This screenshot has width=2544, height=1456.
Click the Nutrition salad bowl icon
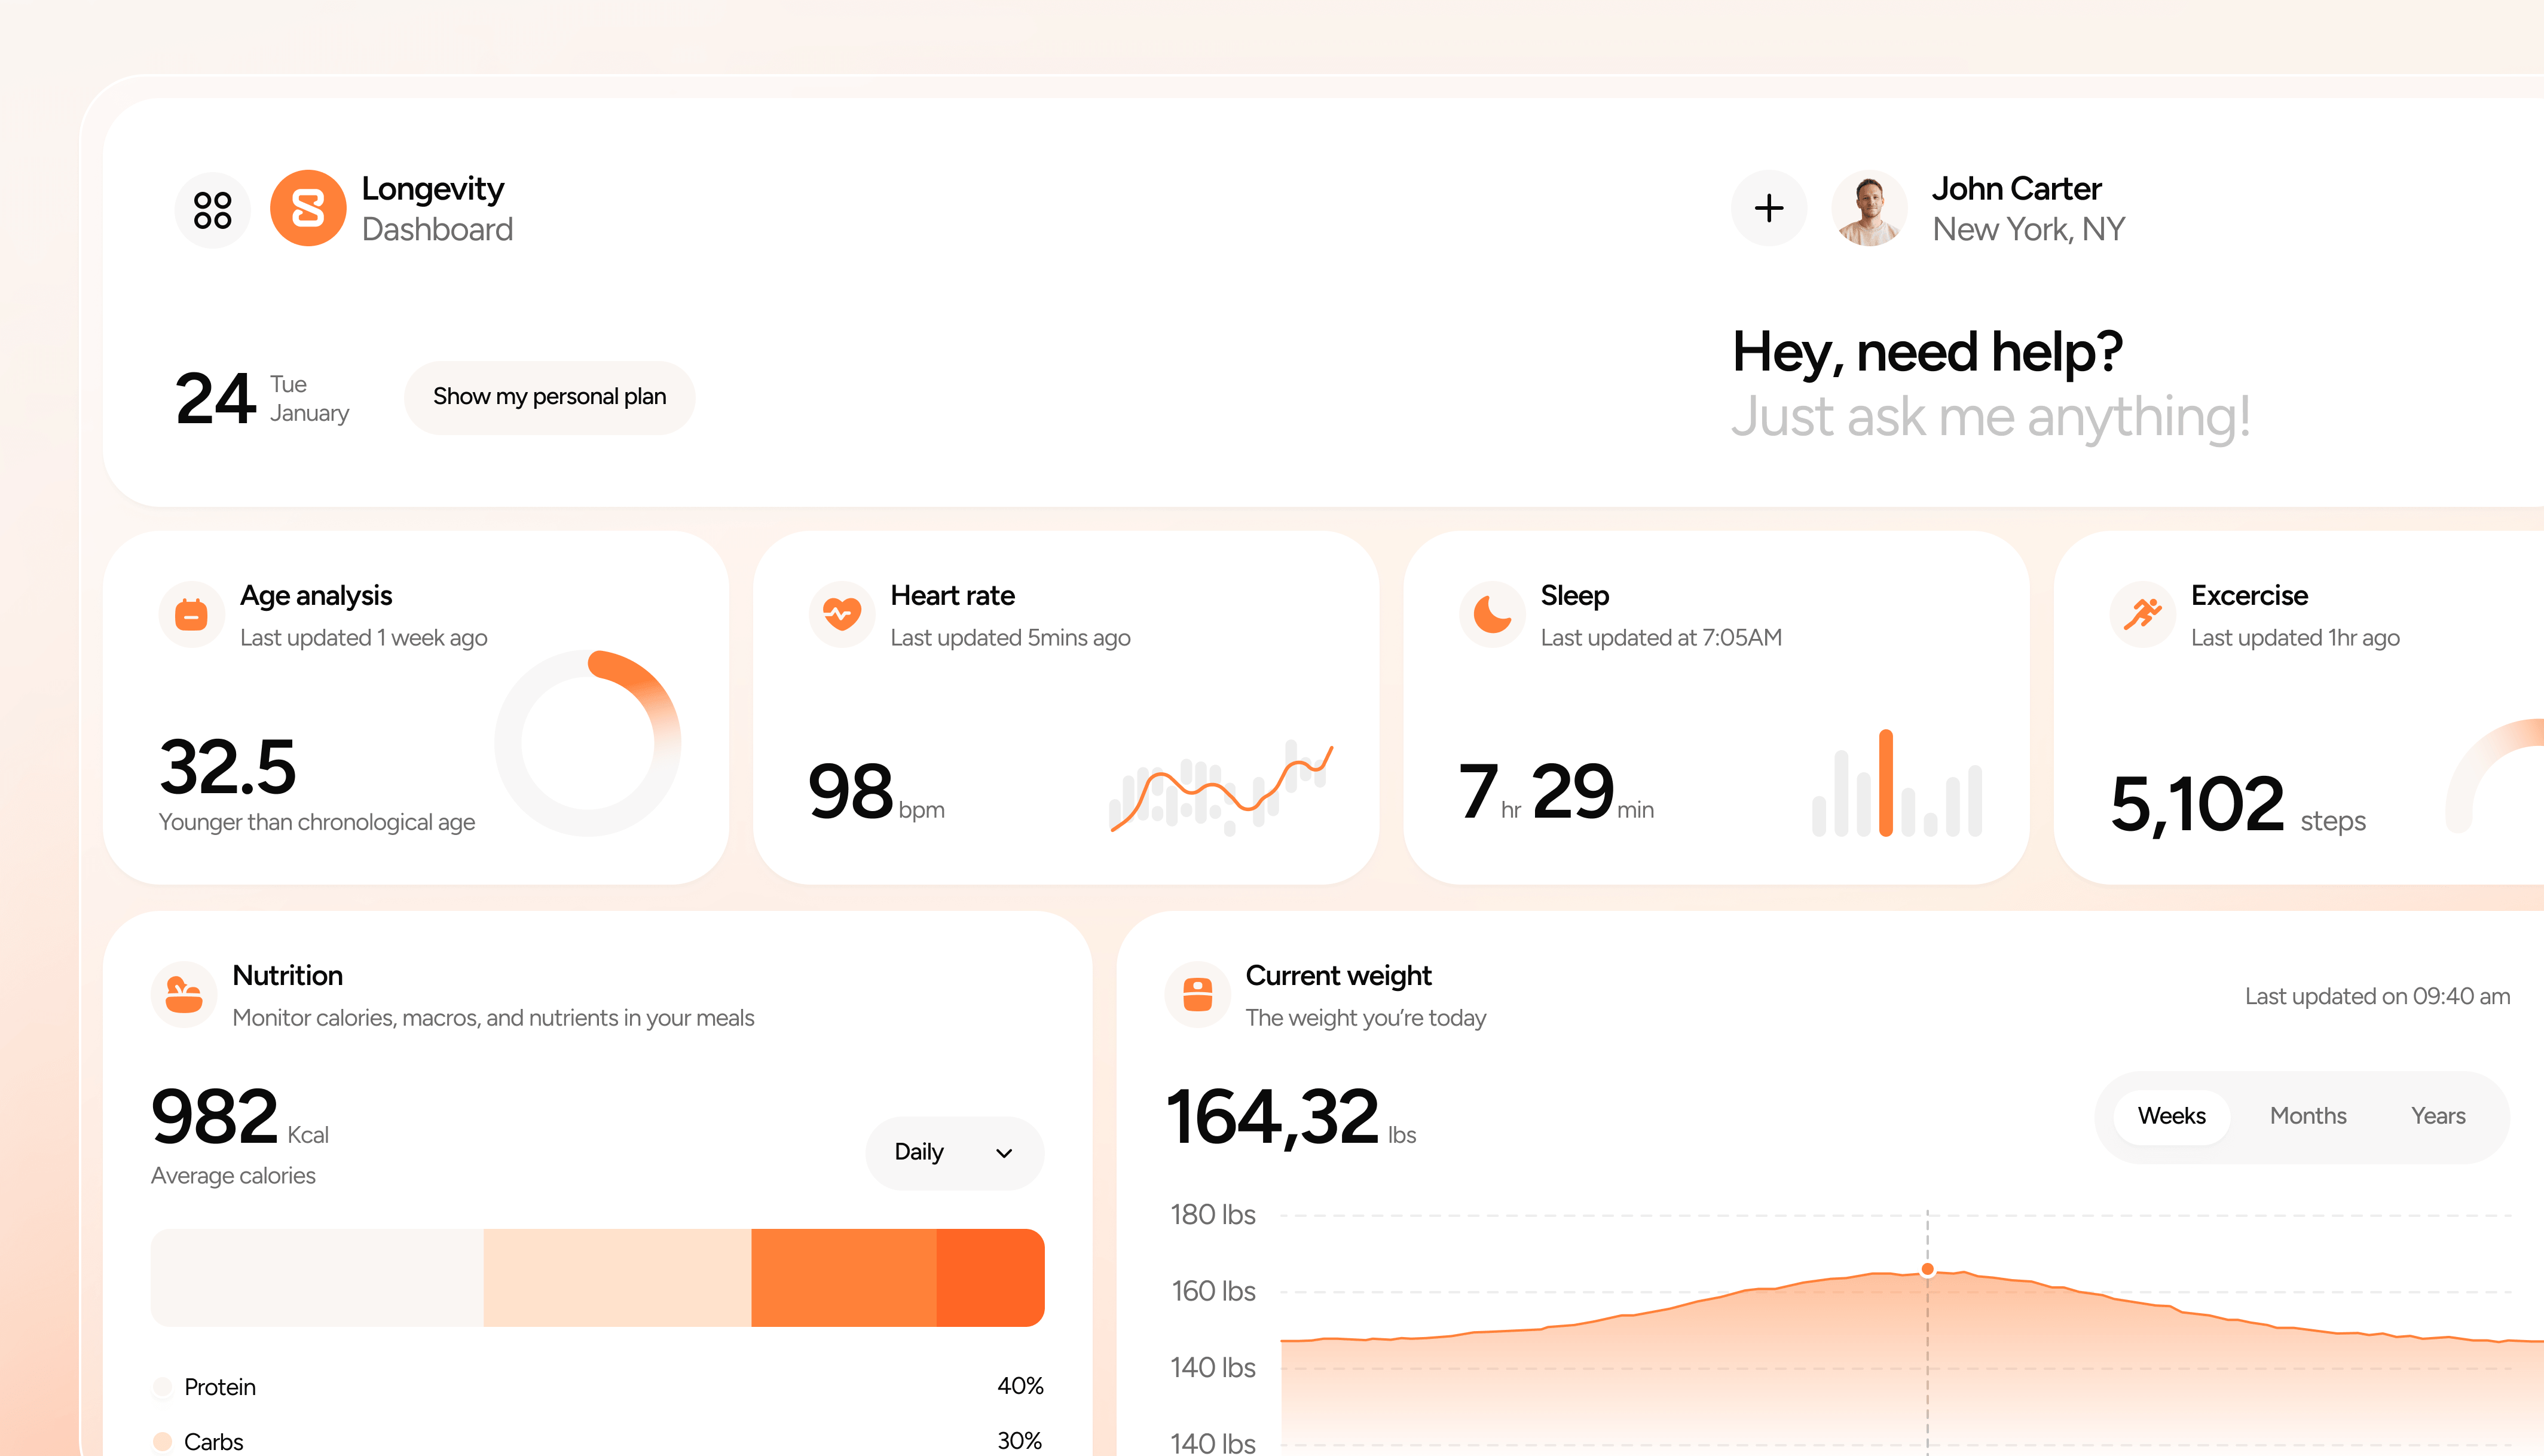[184, 994]
